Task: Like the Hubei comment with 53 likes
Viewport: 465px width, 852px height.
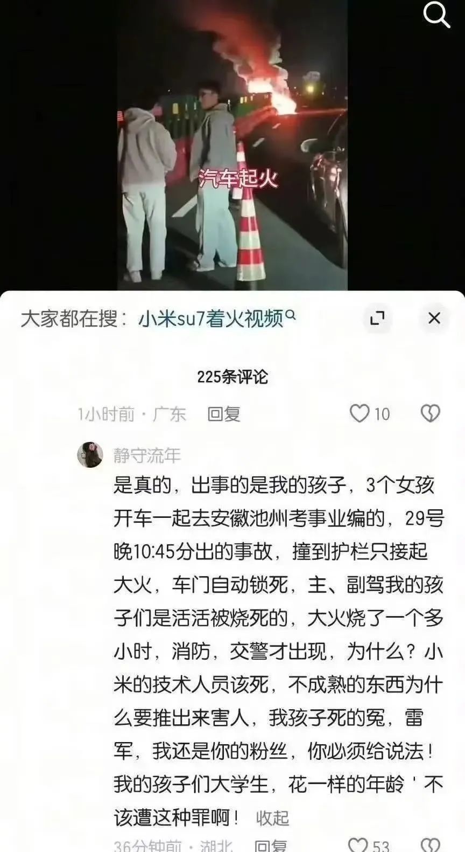Action: (358, 845)
